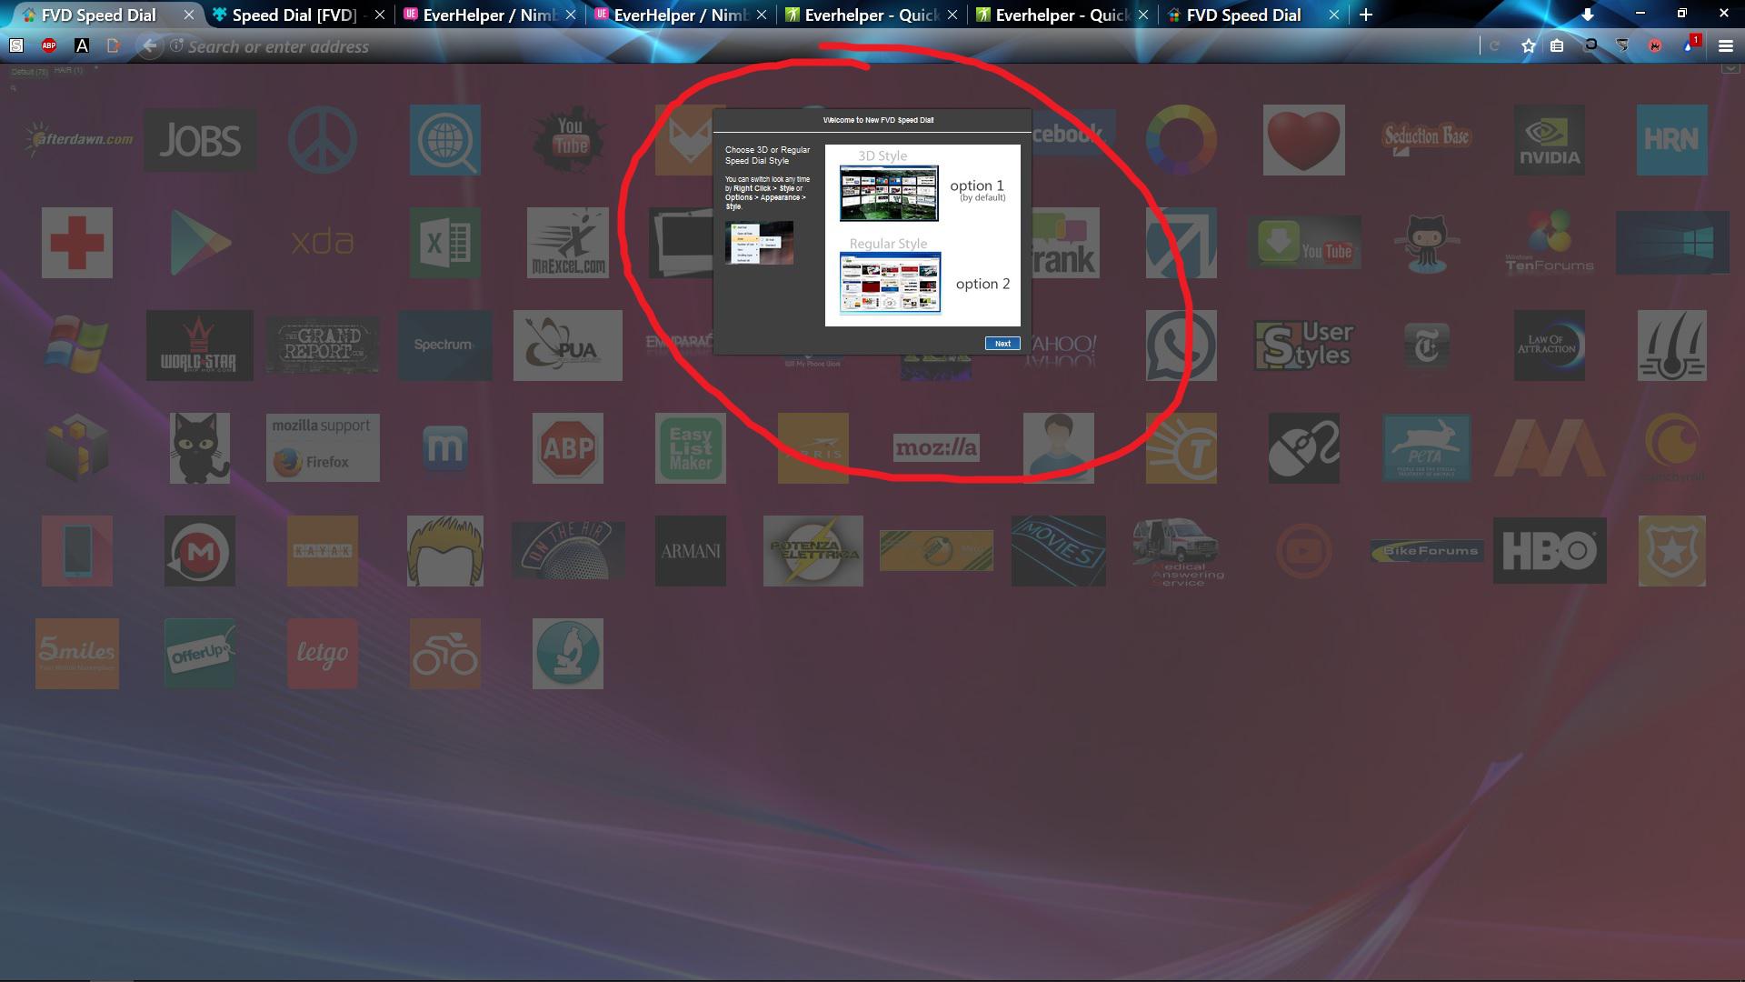Open the MrExcel.com dial
Viewport: 1745px width, 982px height.
[568, 243]
